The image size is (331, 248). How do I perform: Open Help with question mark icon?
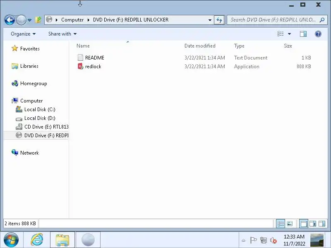click(318, 34)
